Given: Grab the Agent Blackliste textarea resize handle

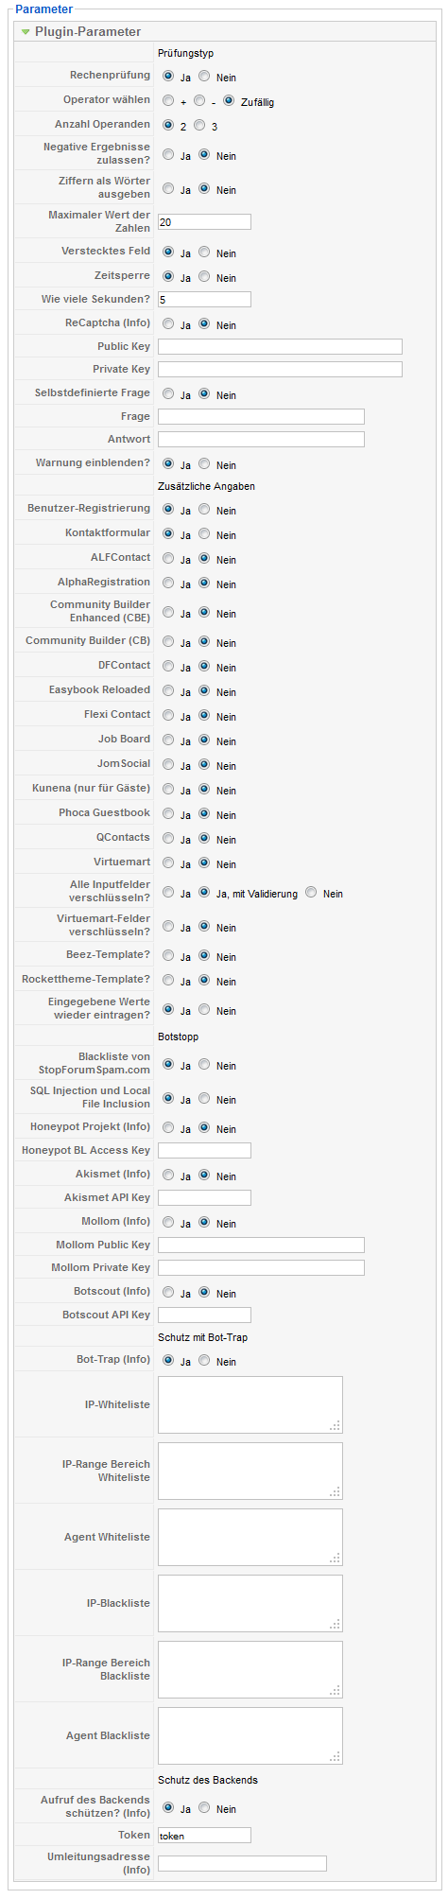Looking at the screenshot, I should click(x=336, y=1757).
